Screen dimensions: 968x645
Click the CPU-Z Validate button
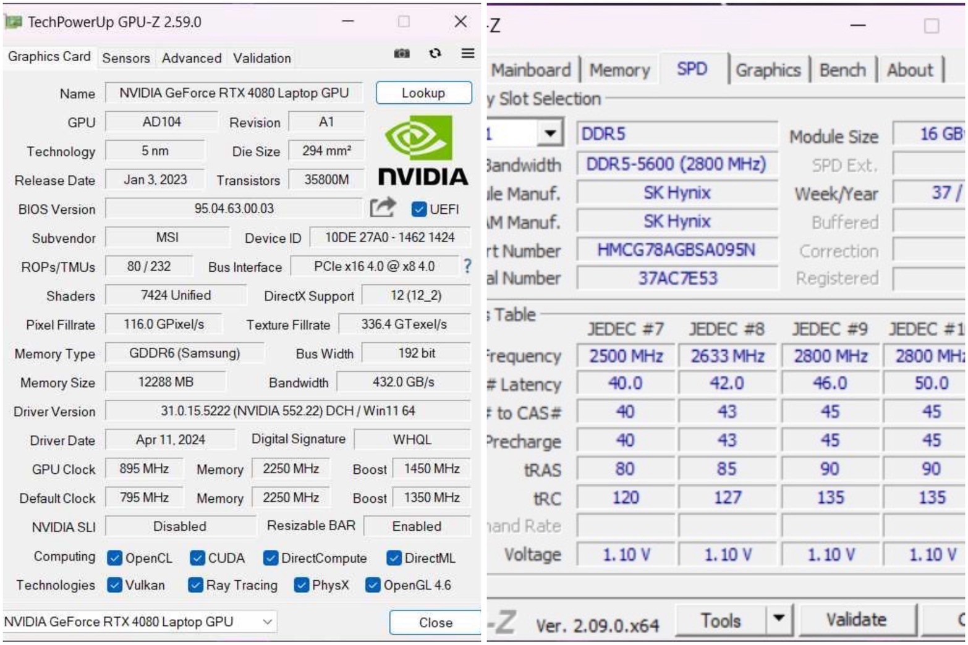pos(857,619)
